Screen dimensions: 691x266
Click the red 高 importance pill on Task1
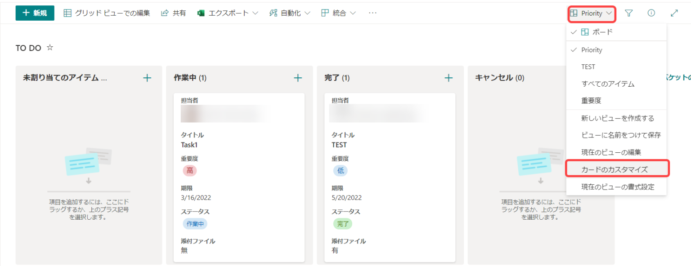pos(190,171)
